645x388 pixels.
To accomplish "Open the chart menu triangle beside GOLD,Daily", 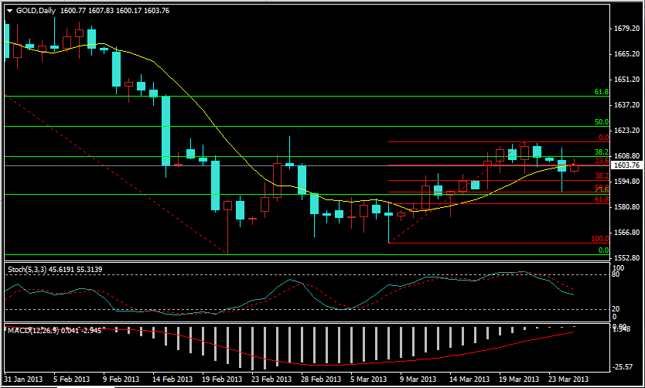I will [x=10, y=11].
